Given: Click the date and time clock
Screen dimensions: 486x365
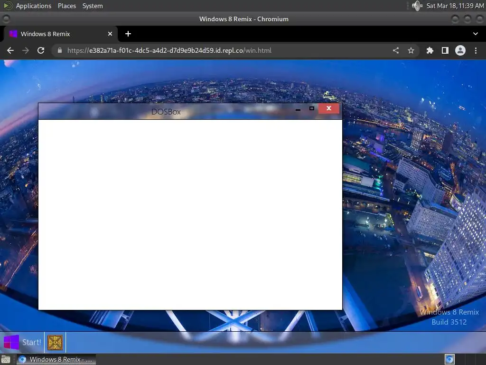Looking at the screenshot, I should click(455, 6).
